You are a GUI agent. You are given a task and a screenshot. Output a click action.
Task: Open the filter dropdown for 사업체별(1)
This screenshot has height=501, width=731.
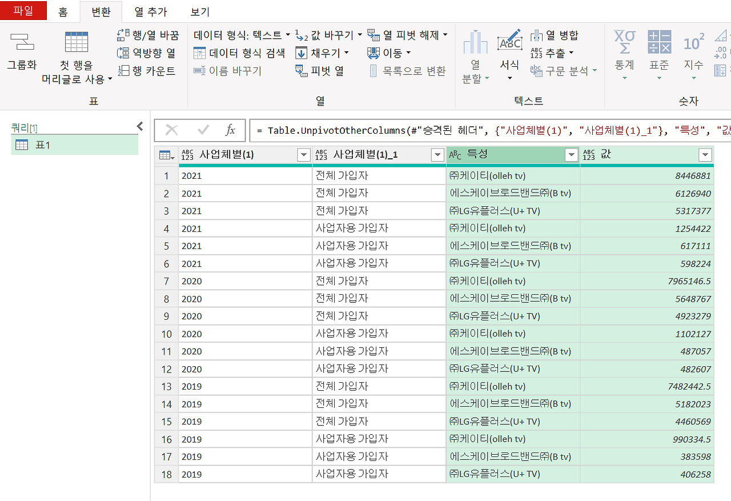pos(304,155)
